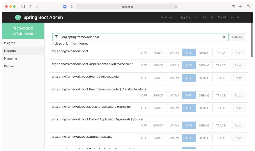Image resolution: width=255 pixels, height=151 pixels.
Task: Open the 'en' language dropdown
Action: pyautogui.click(x=235, y=17)
